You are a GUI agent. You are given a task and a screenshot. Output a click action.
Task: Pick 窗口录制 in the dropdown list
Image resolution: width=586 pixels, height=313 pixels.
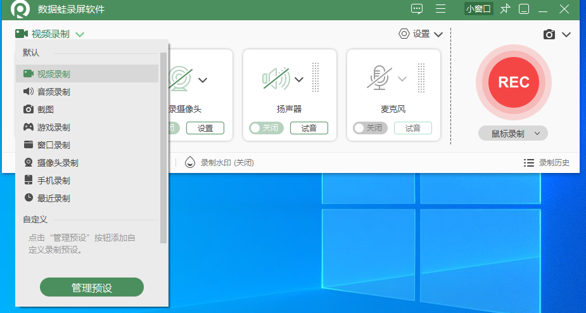[87, 144]
